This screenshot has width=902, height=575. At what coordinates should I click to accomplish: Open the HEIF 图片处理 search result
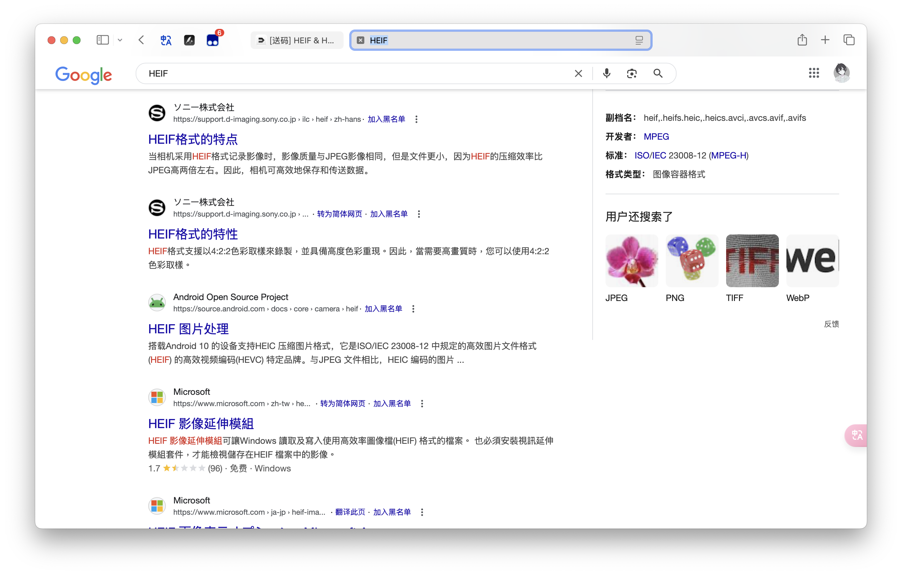pos(188,329)
